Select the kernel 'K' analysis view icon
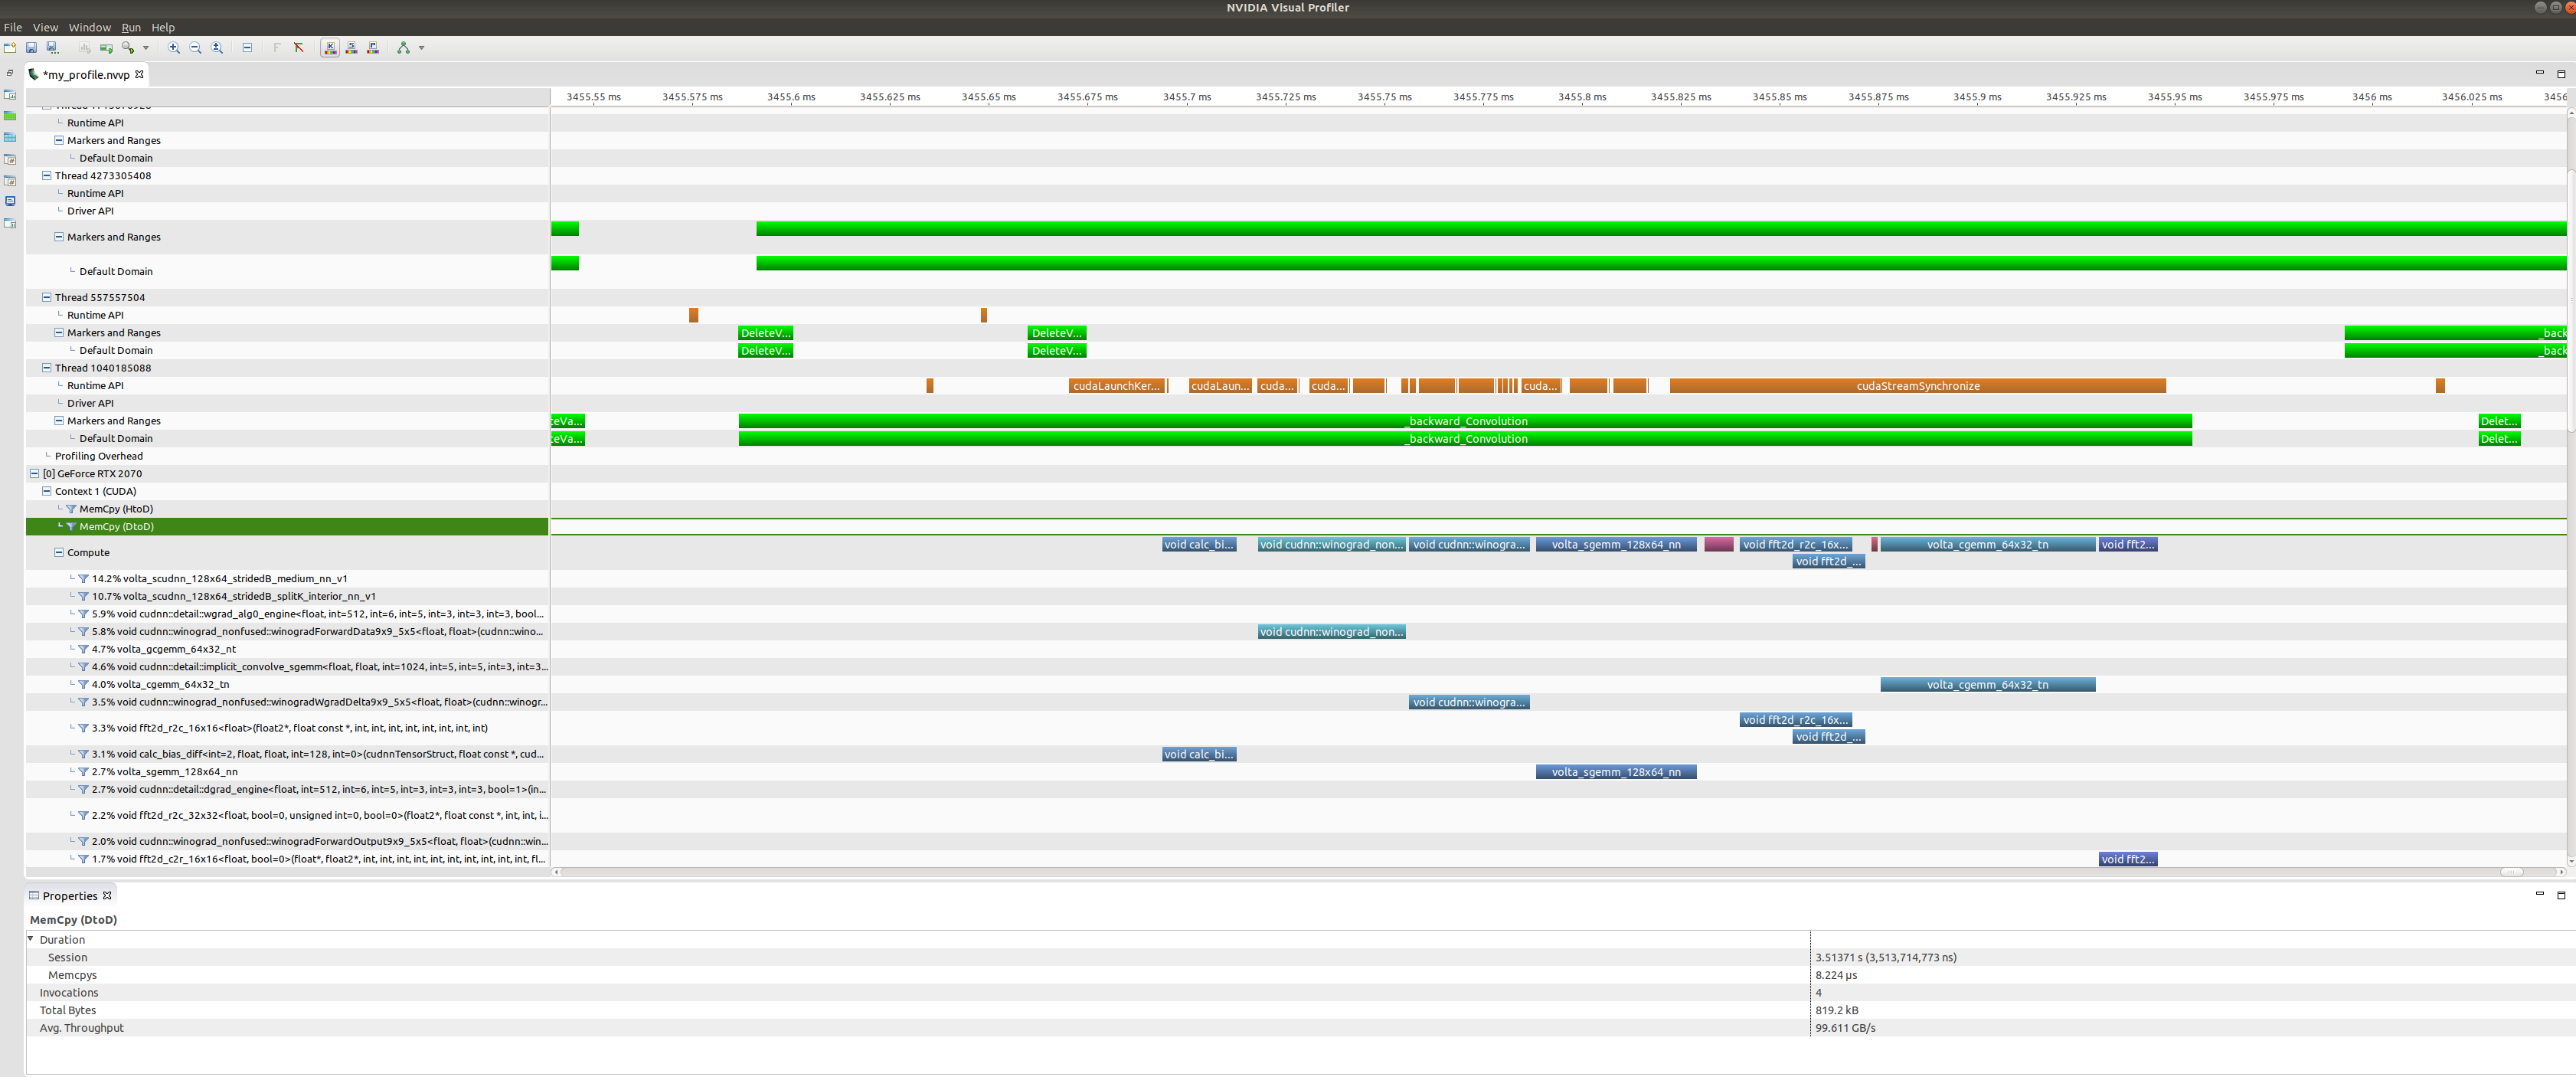The width and height of the screenshot is (2576, 1077). (330, 47)
